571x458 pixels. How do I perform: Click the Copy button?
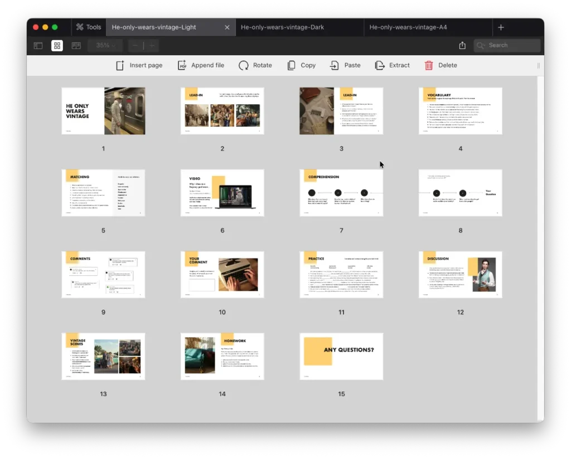(301, 65)
